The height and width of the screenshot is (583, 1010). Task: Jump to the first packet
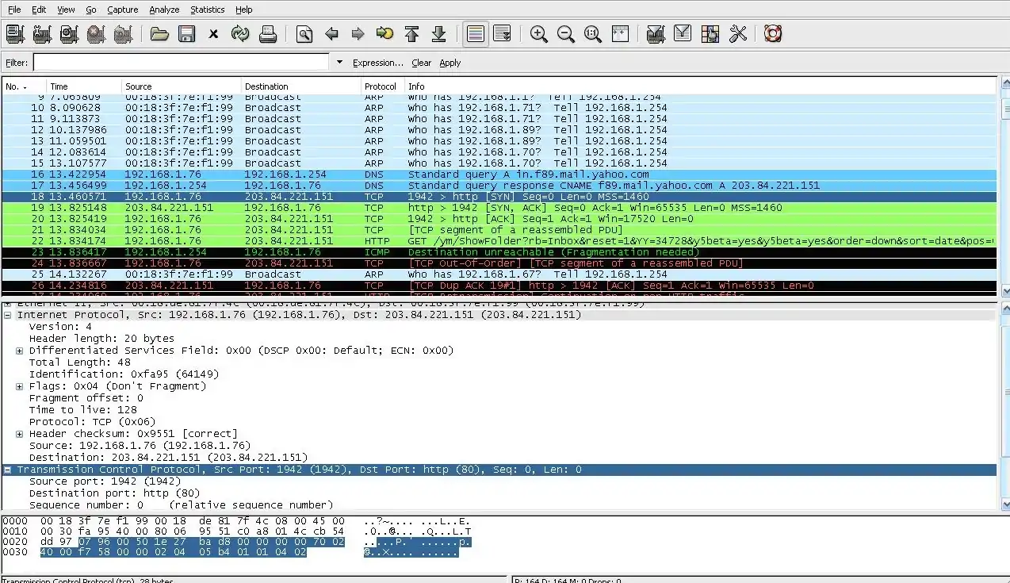(411, 34)
